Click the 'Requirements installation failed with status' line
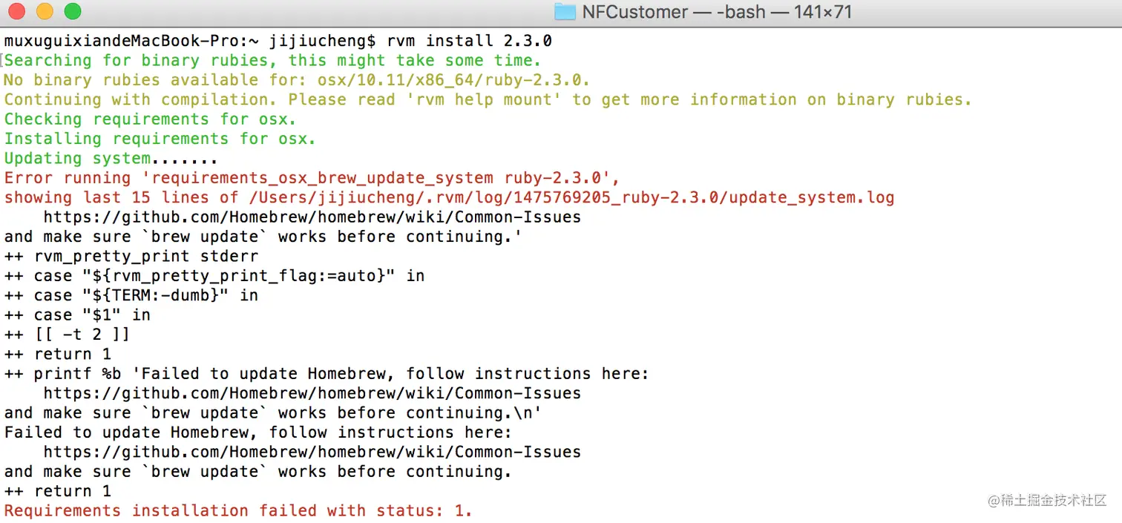 pos(238,510)
